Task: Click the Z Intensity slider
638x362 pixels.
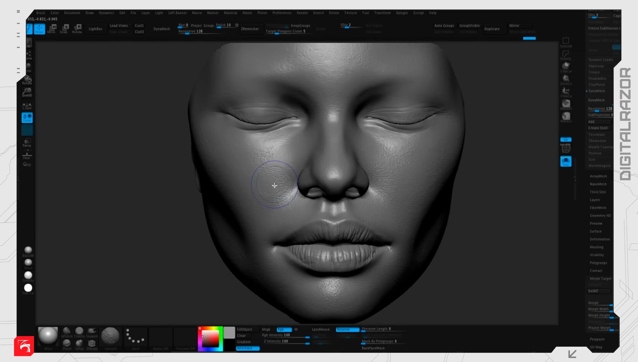Action: click(x=286, y=341)
